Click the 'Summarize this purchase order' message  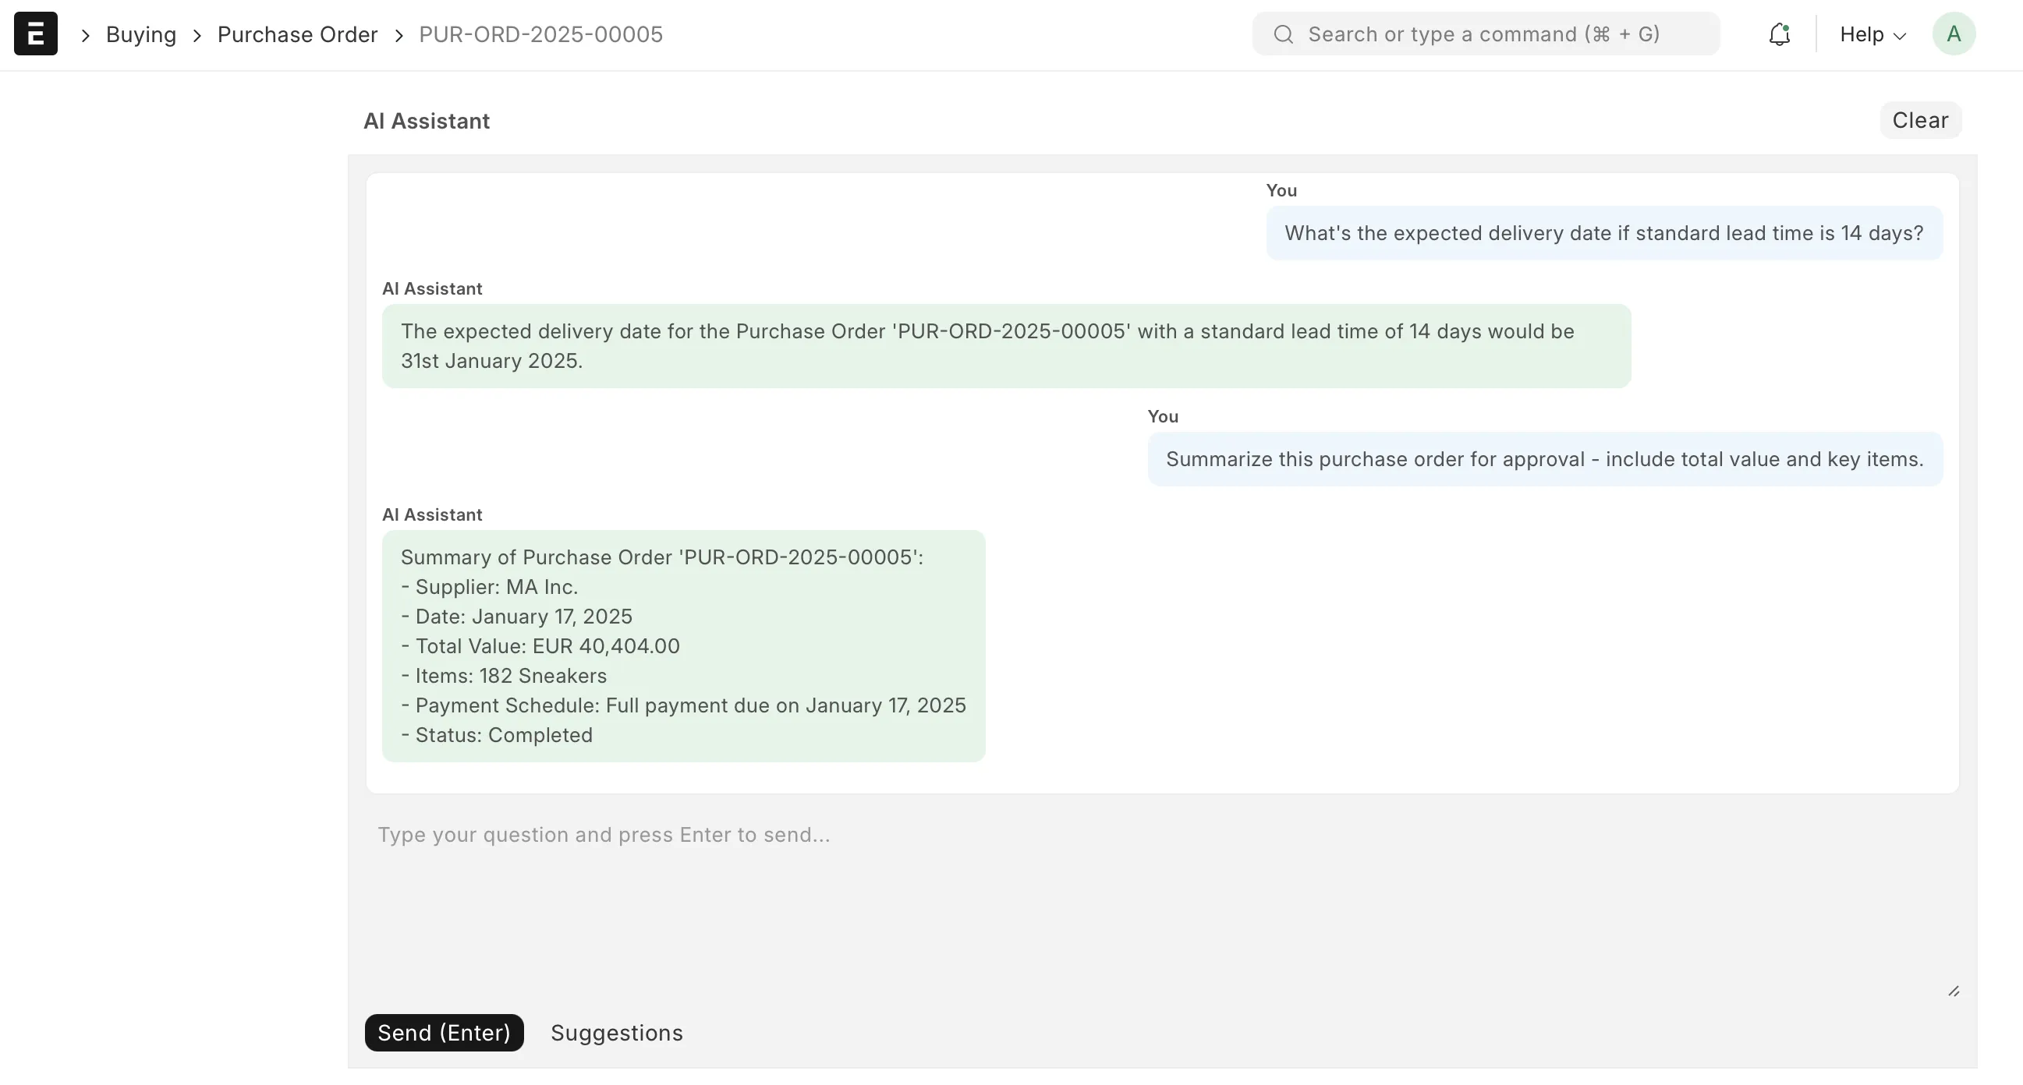tap(1544, 459)
